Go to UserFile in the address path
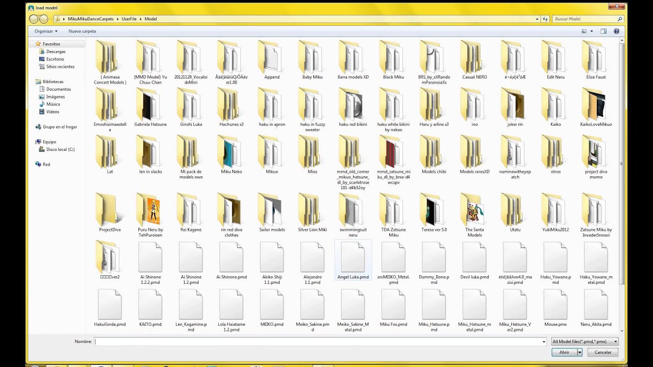The image size is (653, 367). point(130,19)
